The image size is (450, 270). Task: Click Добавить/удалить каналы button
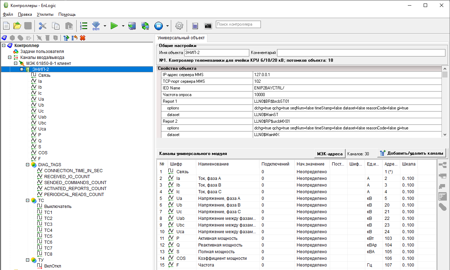[412, 153]
